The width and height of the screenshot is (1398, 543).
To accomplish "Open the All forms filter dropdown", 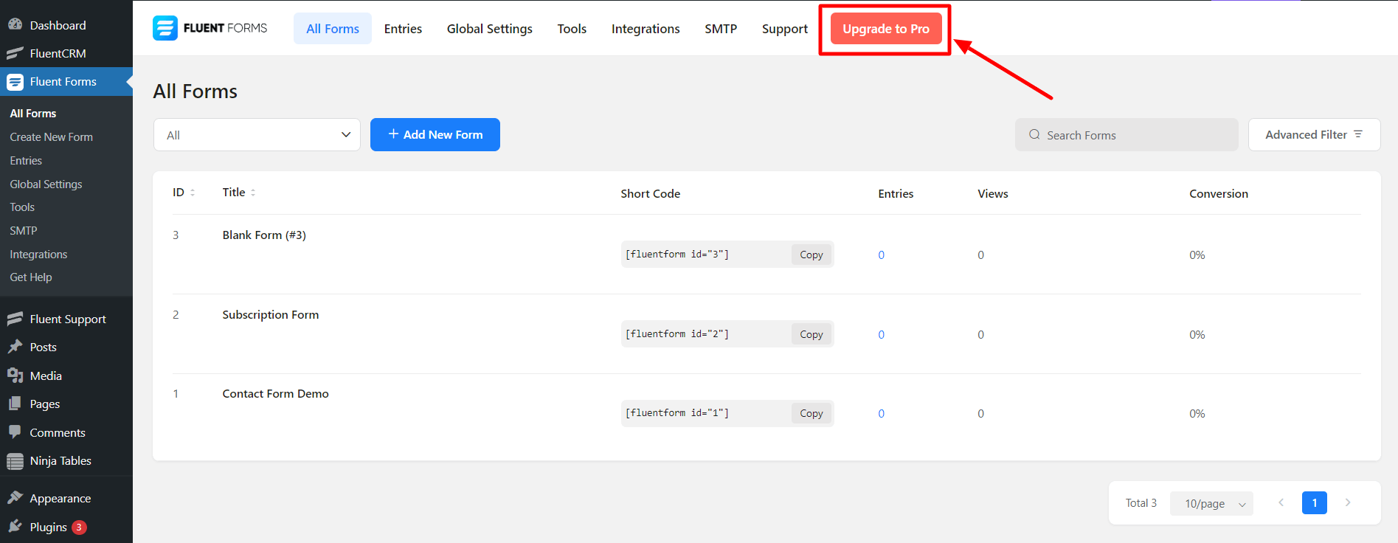I will [x=257, y=135].
